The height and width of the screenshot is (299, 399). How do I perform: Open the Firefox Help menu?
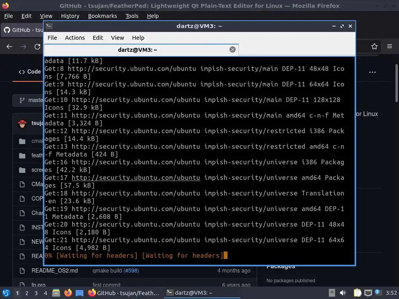pos(153,16)
